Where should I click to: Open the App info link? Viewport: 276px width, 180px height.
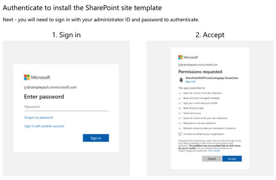point(190,82)
